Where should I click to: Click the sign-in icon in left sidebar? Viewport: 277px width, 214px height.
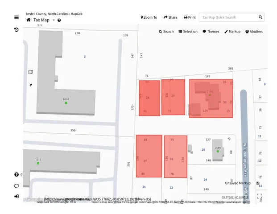pos(17,196)
